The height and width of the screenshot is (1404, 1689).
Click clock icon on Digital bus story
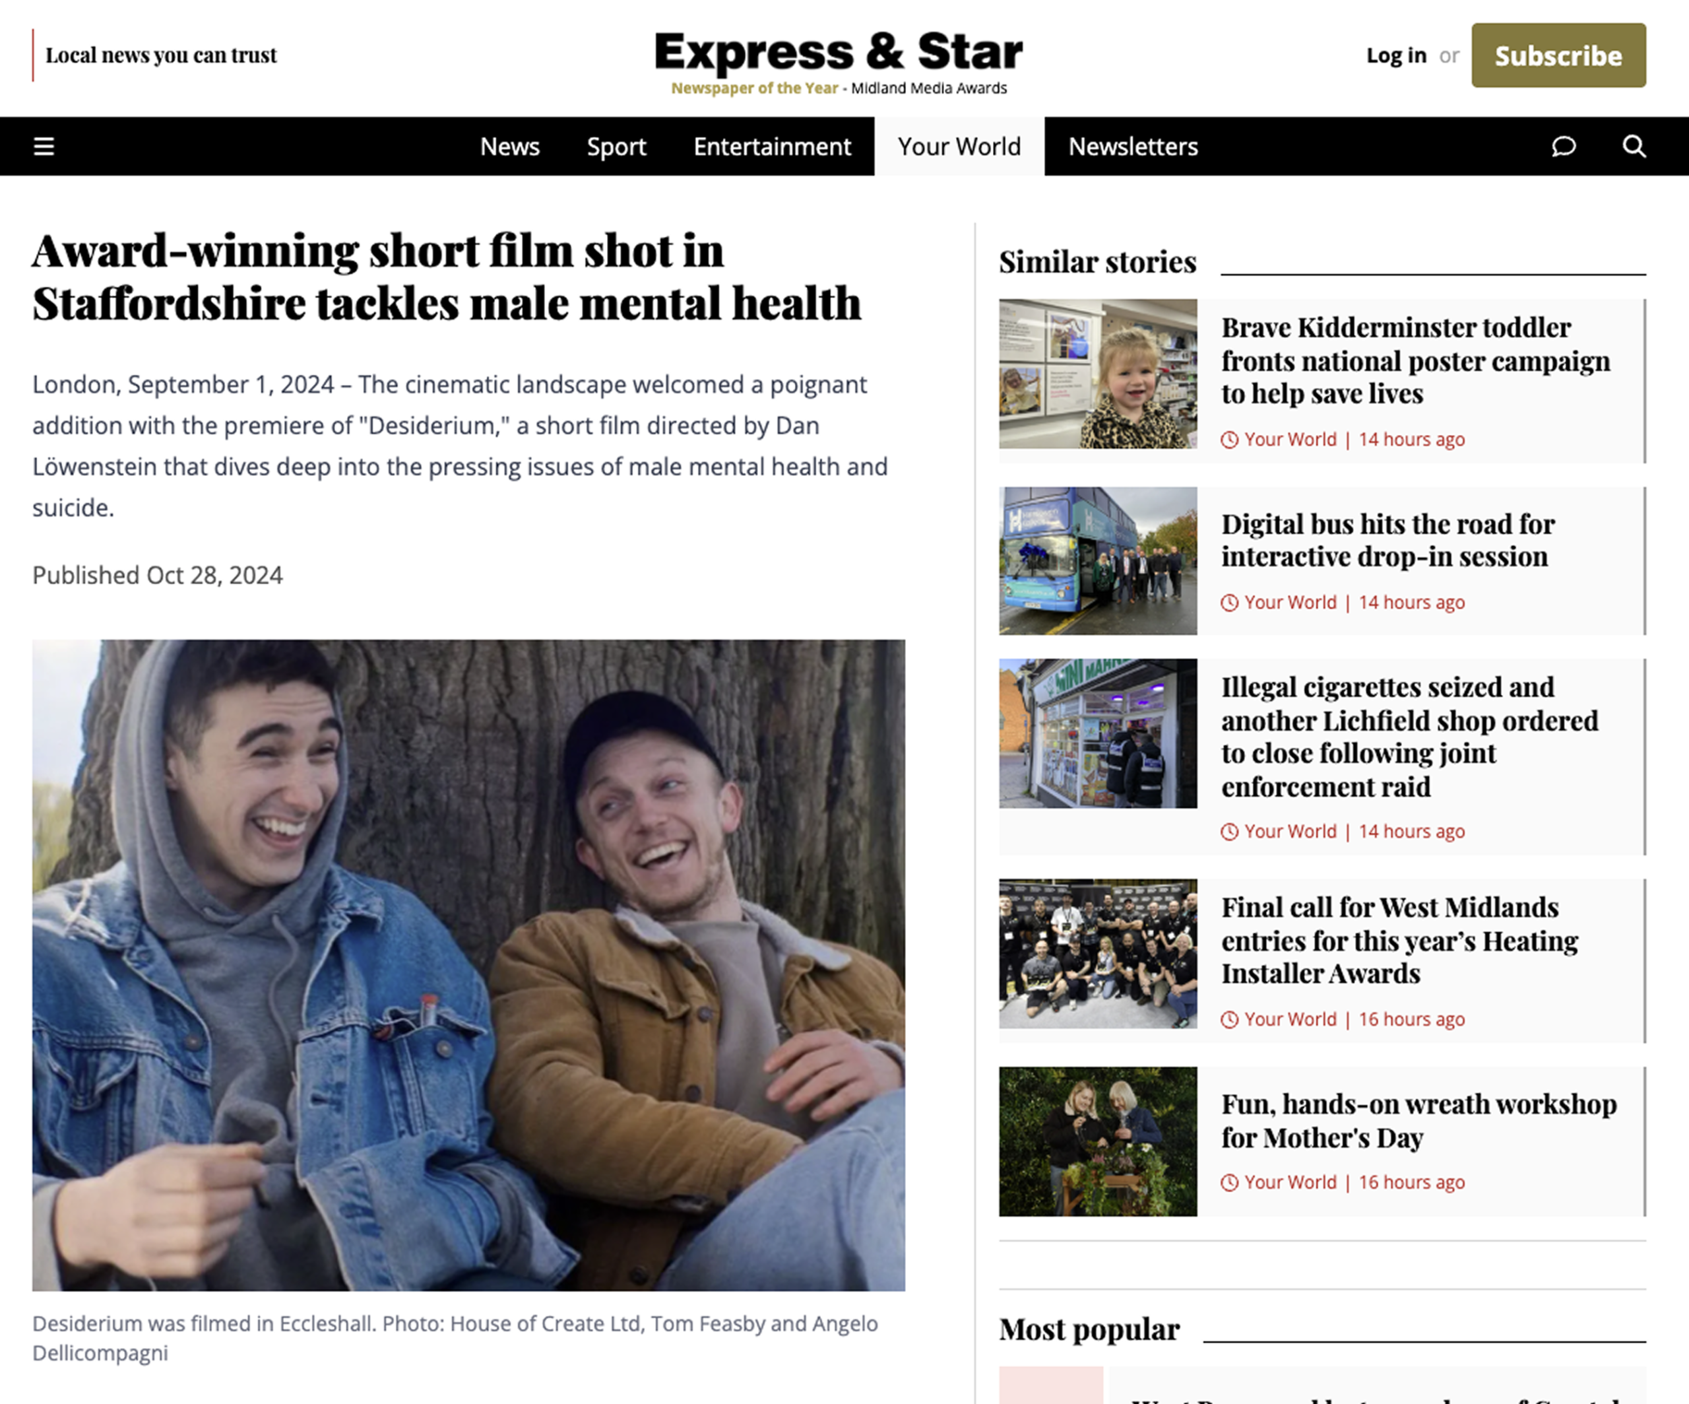click(x=1229, y=603)
